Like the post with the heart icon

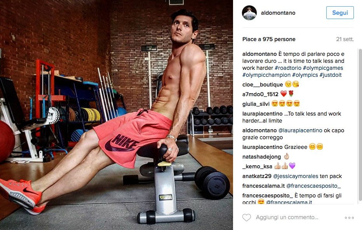click(247, 217)
